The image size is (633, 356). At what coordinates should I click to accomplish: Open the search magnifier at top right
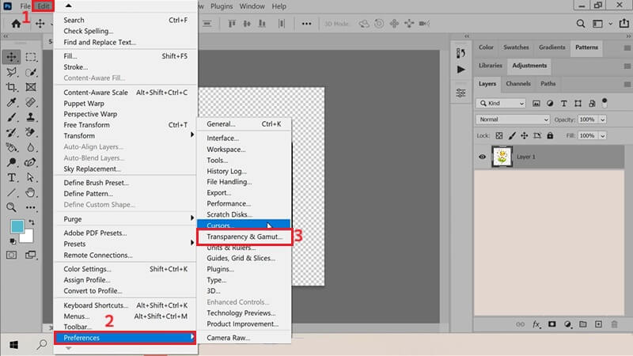tap(581, 24)
